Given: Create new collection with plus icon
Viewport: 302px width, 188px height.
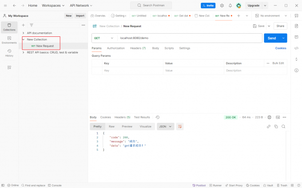Looking at the screenshot, I should point(23,25).
